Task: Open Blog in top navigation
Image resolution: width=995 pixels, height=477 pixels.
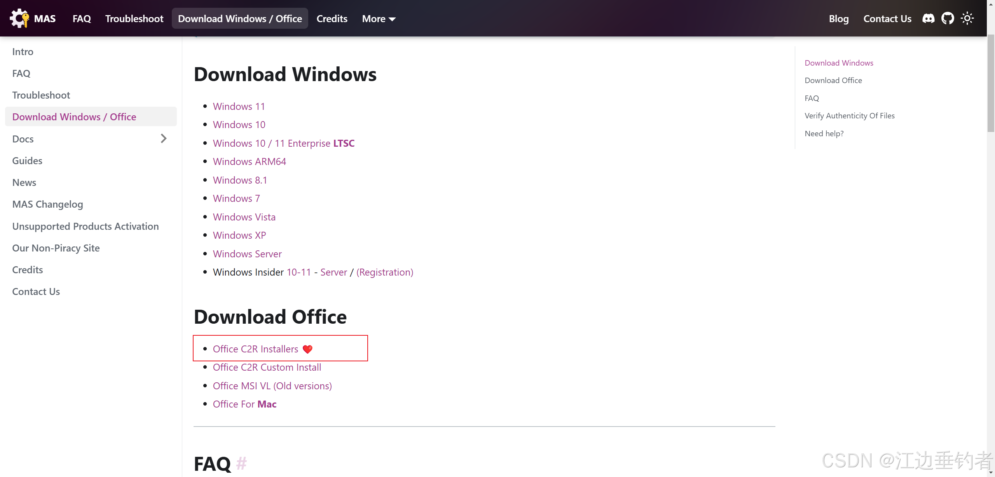Action: [838, 19]
